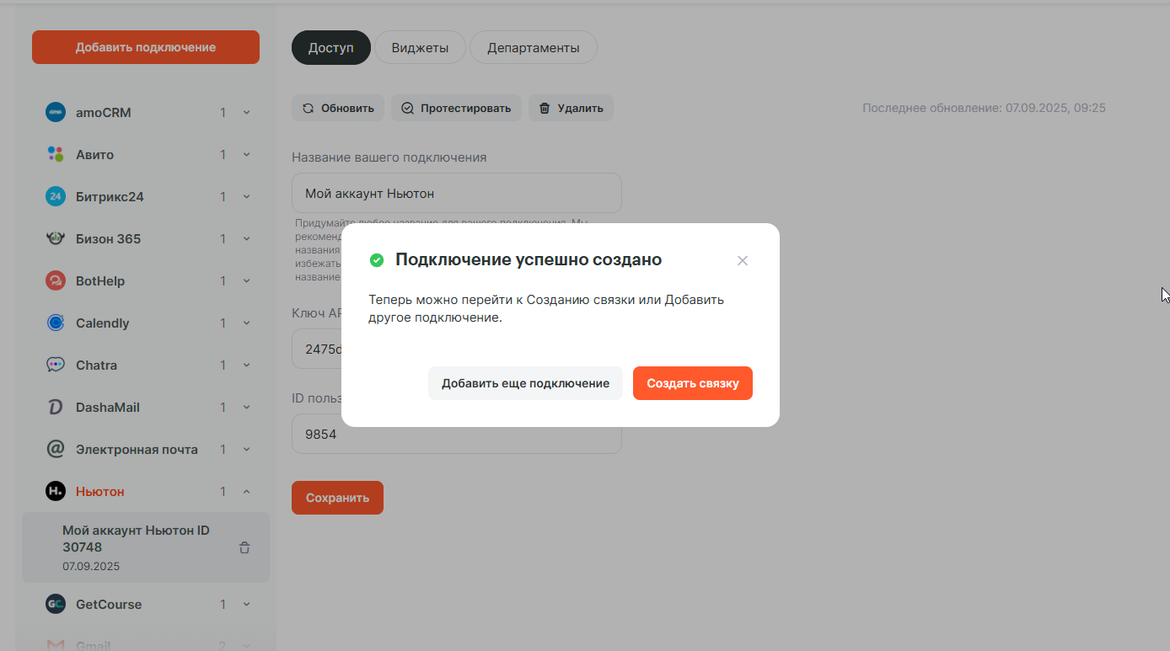Switch to the Виджеты tab
Screen dimensions: 1170x651
click(x=420, y=48)
